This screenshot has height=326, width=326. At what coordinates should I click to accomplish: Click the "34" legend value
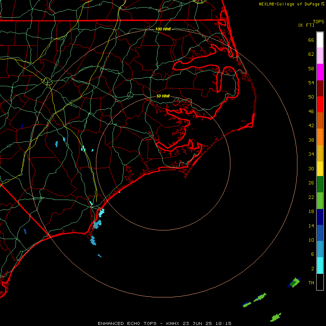311,154
